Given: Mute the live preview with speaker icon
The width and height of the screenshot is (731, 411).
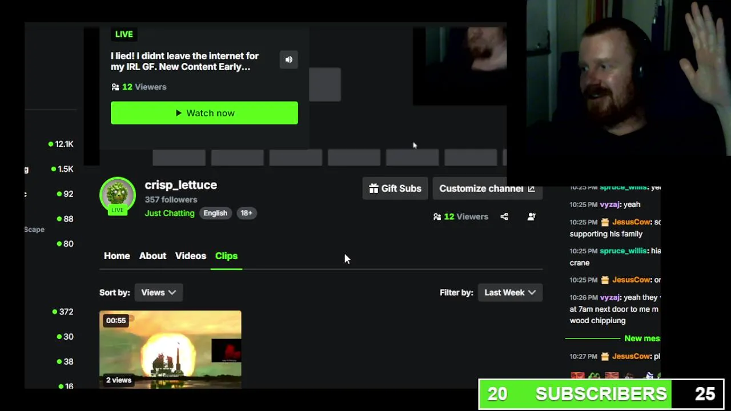Looking at the screenshot, I should [289, 59].
